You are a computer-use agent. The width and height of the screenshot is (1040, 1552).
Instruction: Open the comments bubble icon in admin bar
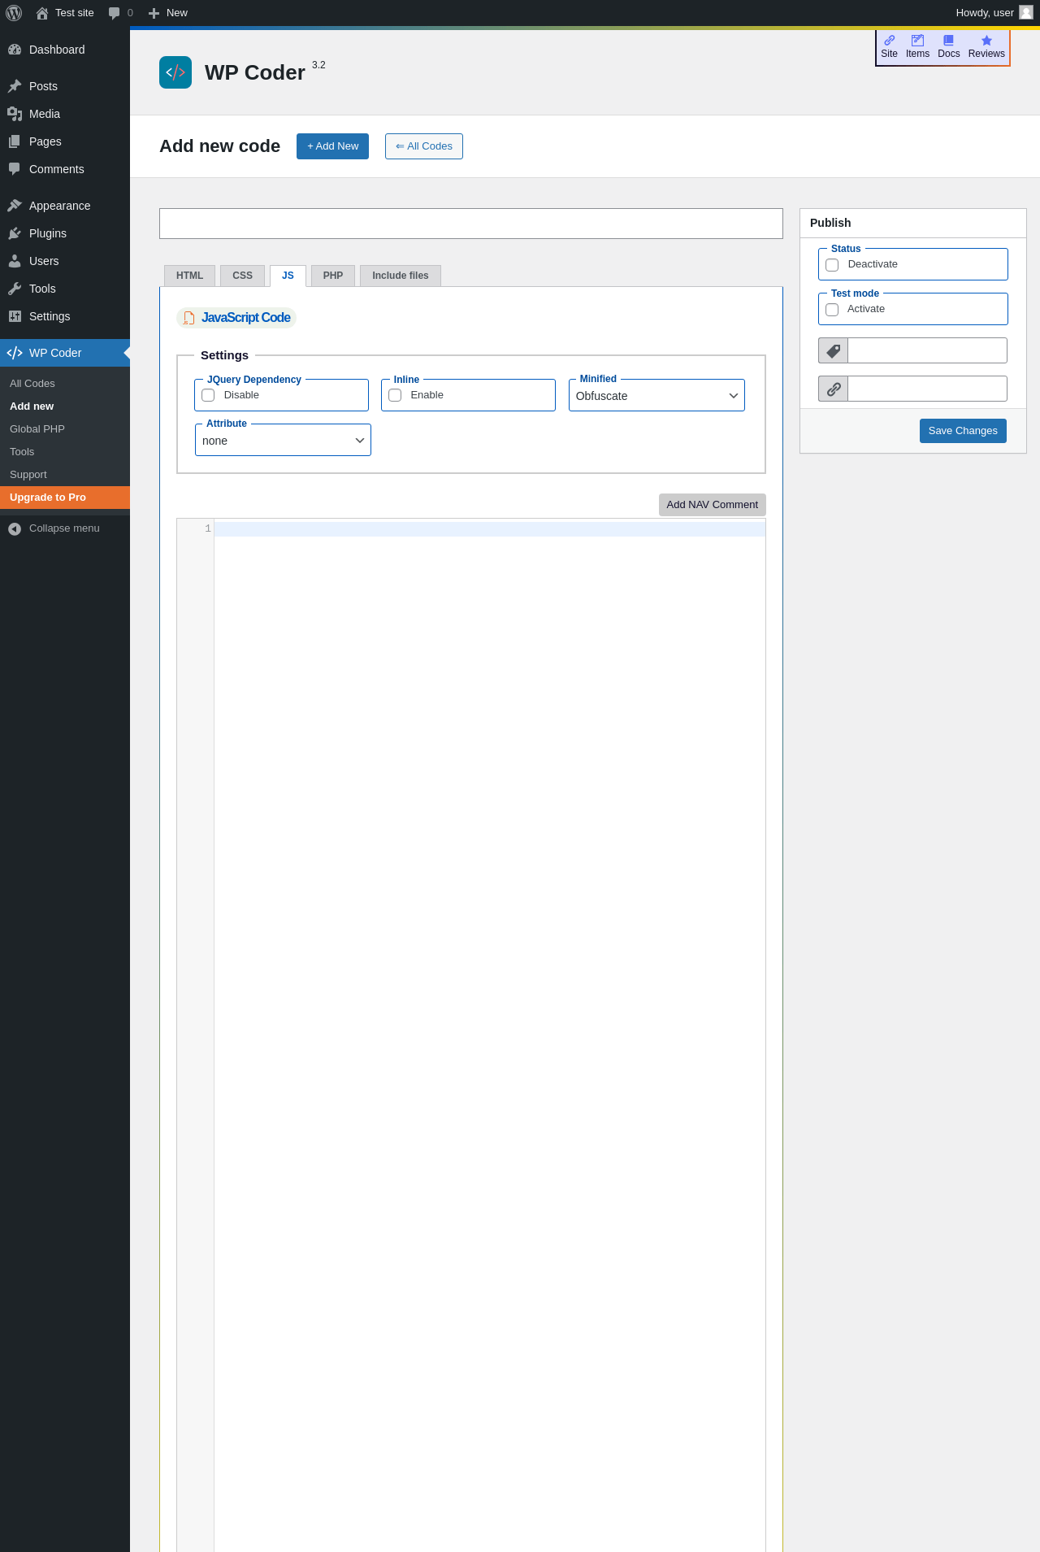pyautogui.click(x=114, y=13)
